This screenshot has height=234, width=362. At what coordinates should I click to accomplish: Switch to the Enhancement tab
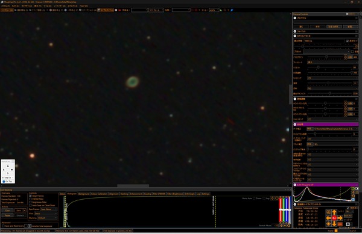click(x=136, y=194)
